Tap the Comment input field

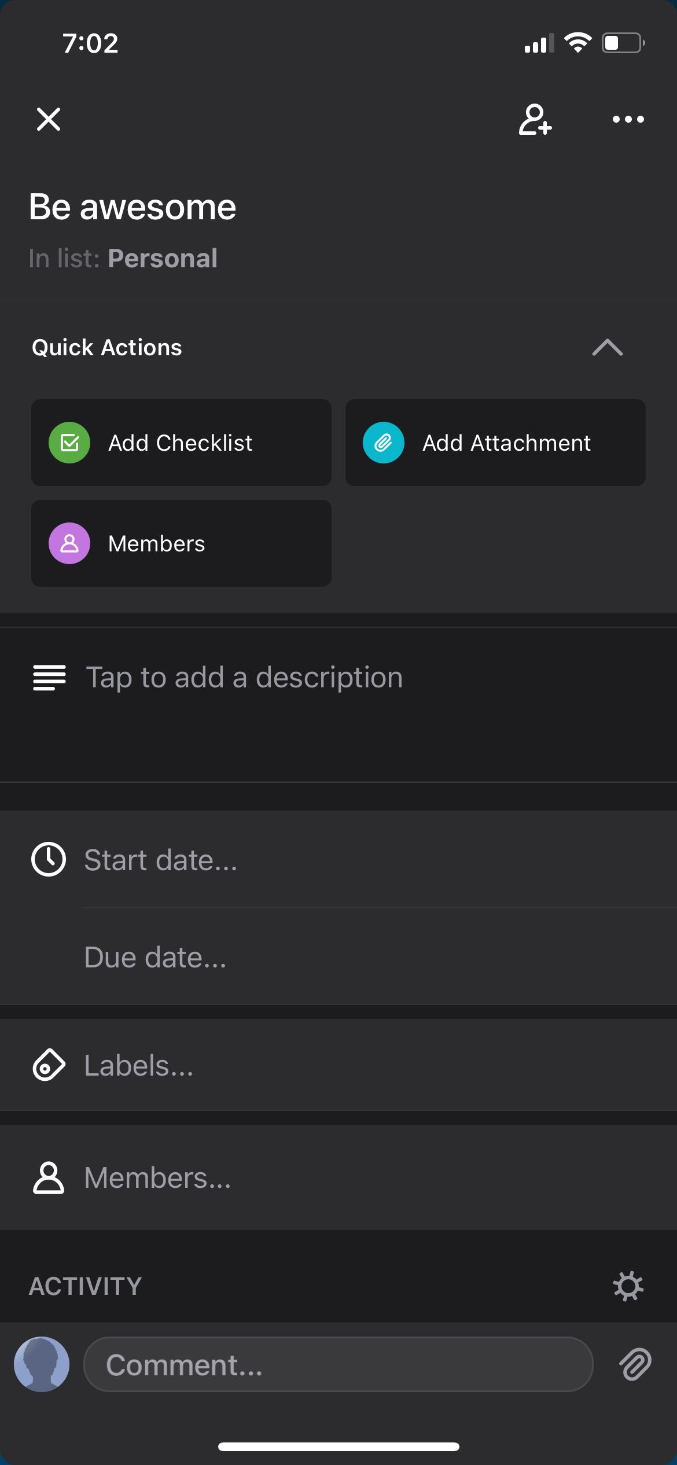click(x=338, y=1365)
